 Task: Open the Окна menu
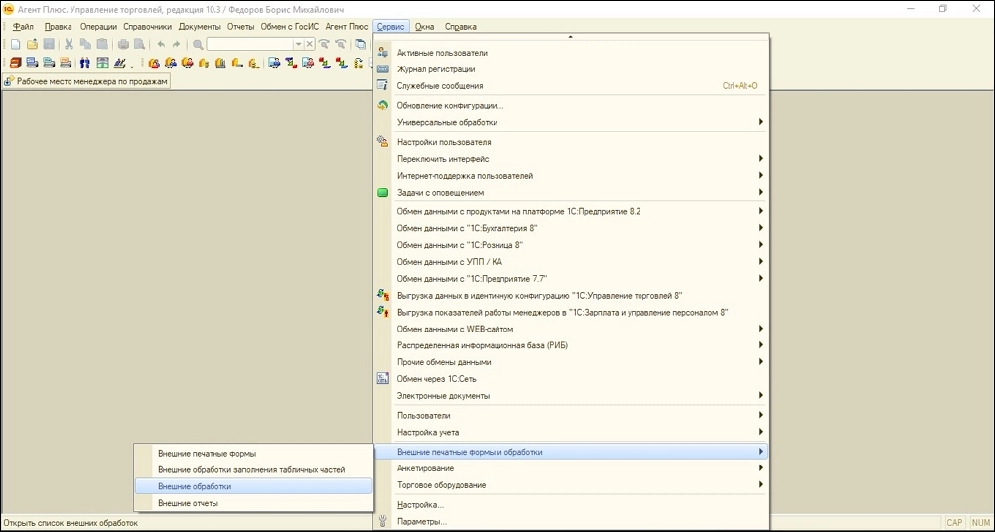point(425,27)
